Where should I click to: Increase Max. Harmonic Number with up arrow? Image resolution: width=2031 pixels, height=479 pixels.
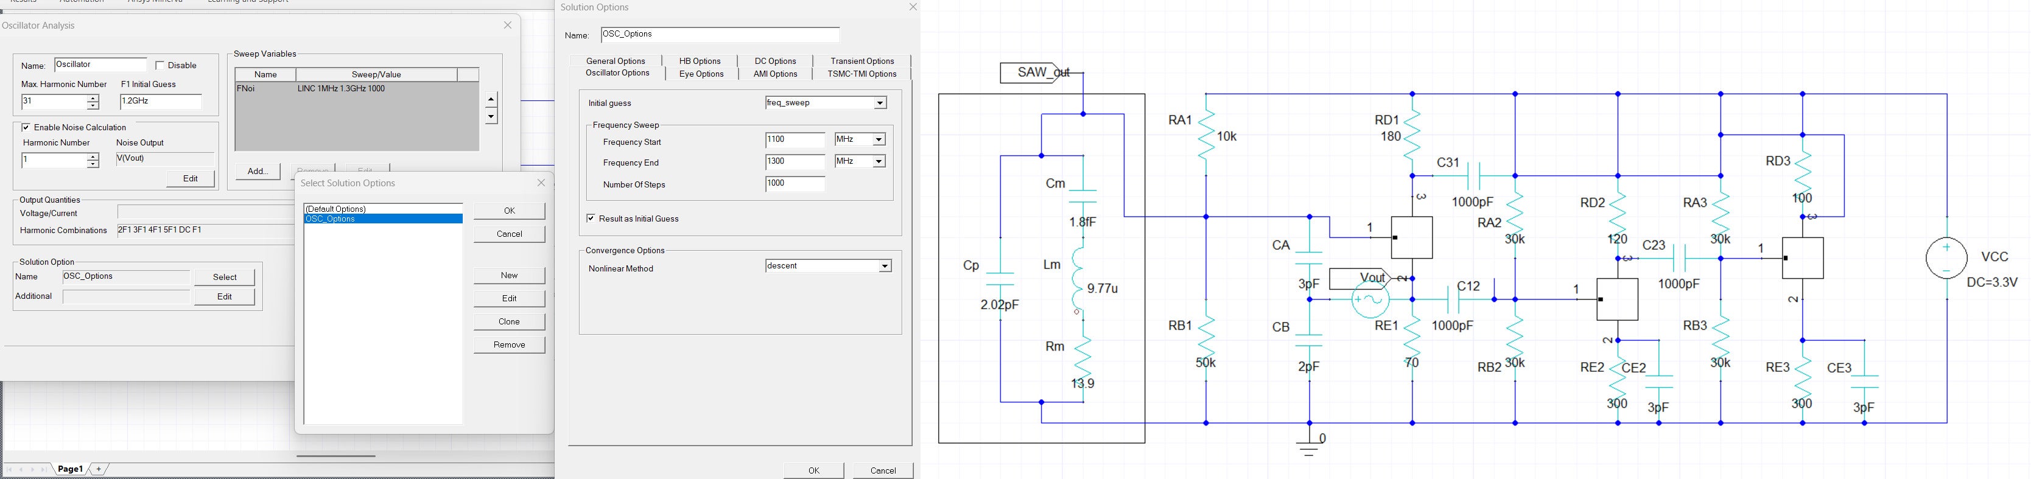[93, 99]
